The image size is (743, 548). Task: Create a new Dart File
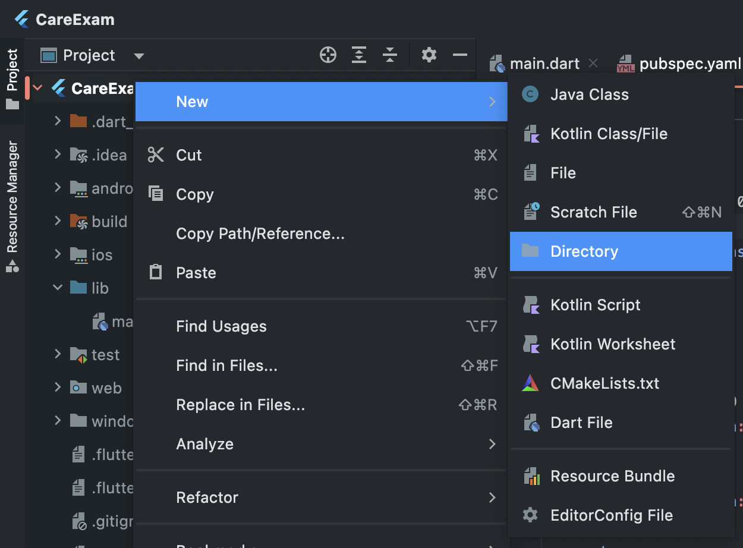[x=621, y=423]
